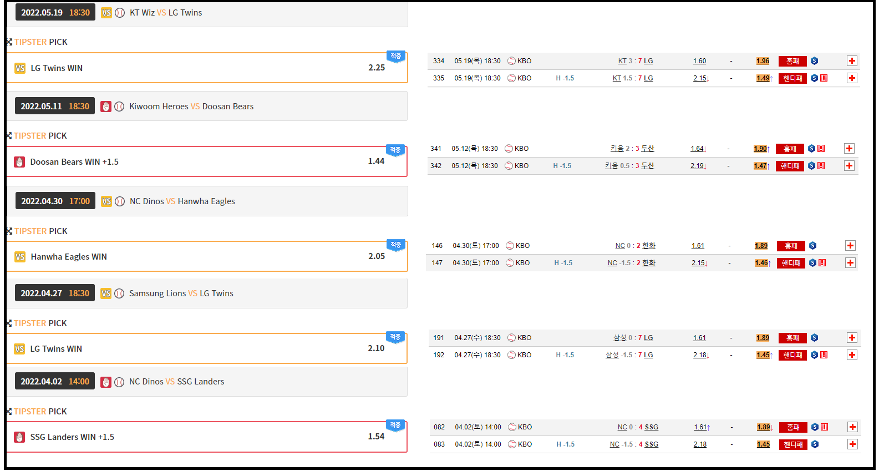Click red hand icon beside SSG Landers pick
The height and width of the screenshot is (471, 879).
(x=19, y=437)
